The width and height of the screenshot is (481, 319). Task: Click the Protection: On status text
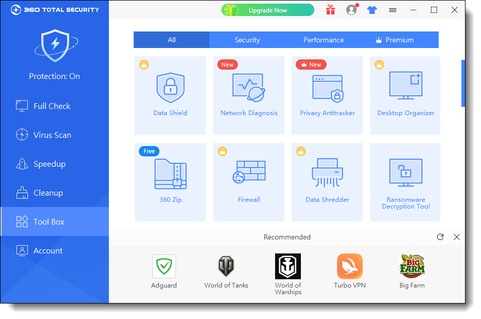(55, 76)
